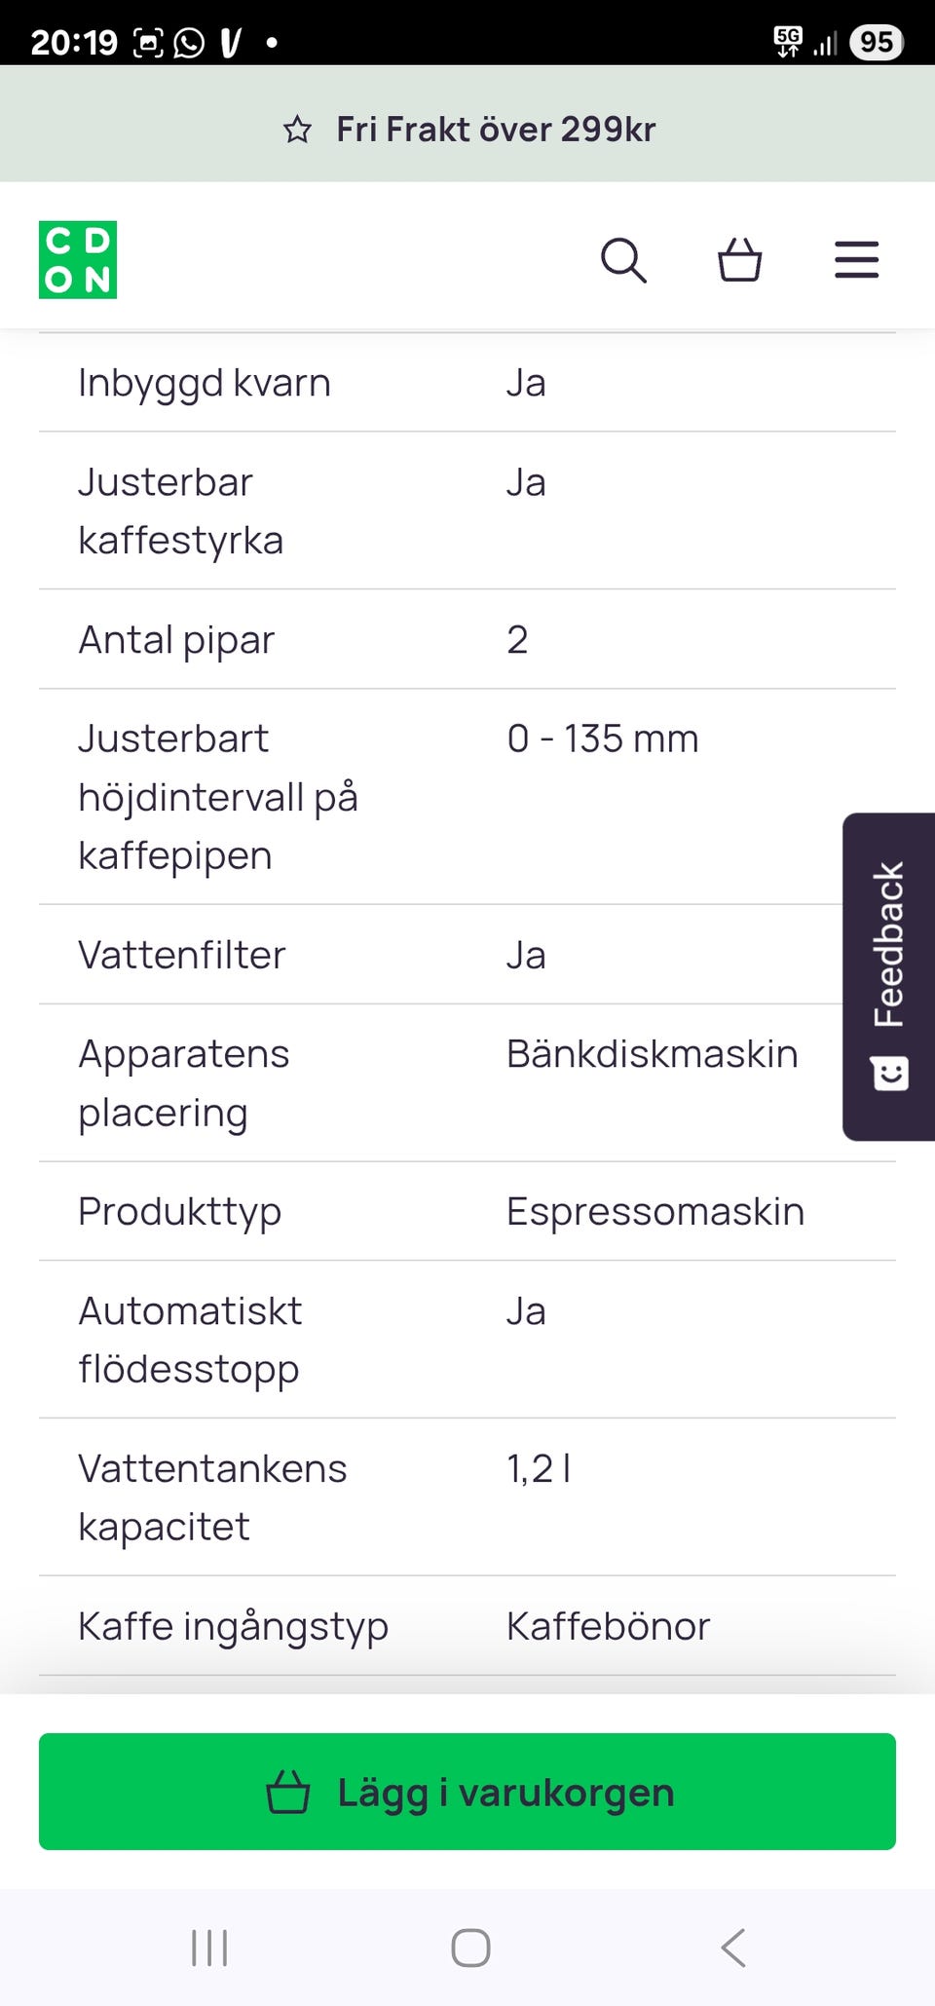Open the Feedback side tab
935x2006 pixels.
[x=889, y=976]
